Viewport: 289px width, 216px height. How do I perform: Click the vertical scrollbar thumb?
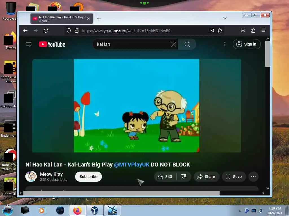click(x=268, y=54)
